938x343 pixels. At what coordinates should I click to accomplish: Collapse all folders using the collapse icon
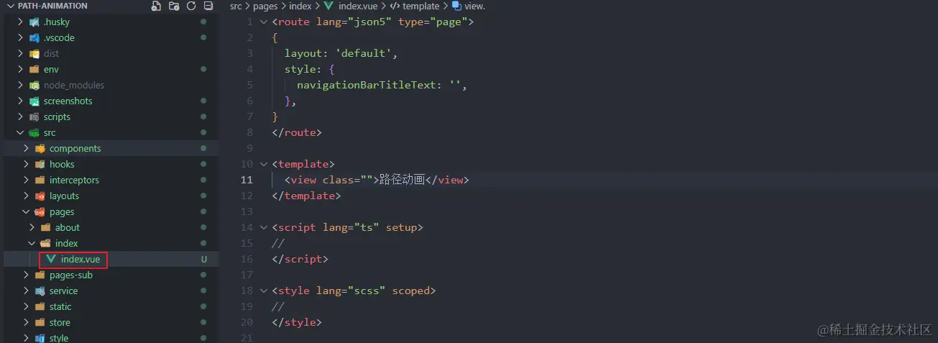(208, 6)
